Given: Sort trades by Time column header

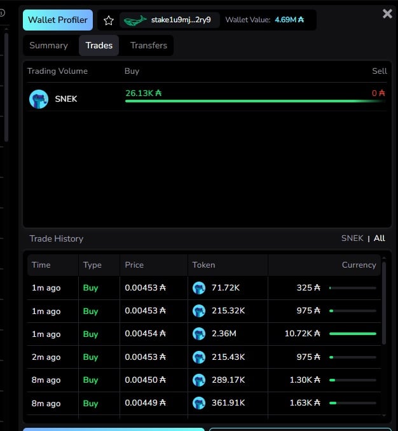Looking at the screenshot, I should click(41, 265).
